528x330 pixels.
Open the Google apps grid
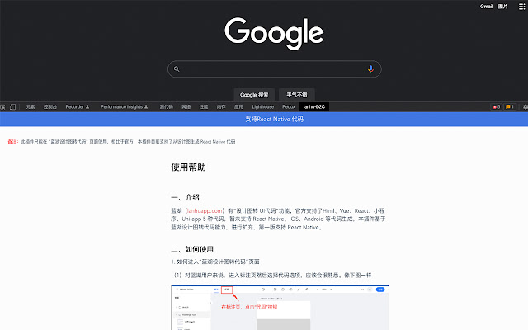coord(521,7)
